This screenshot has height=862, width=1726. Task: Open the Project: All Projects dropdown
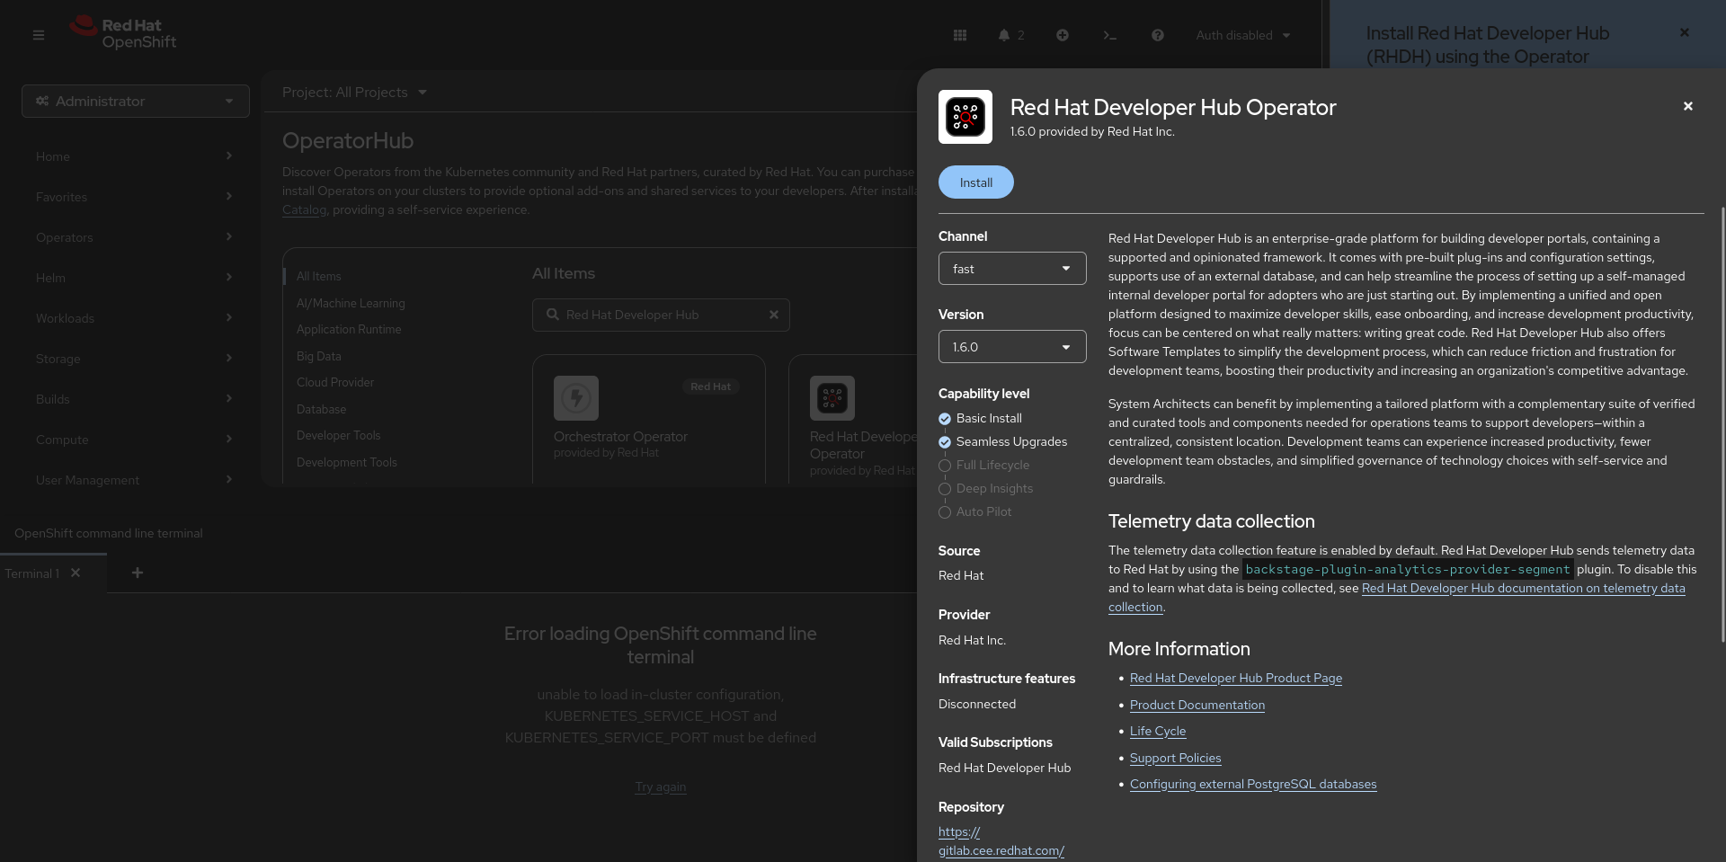click(x=354, y=92)
